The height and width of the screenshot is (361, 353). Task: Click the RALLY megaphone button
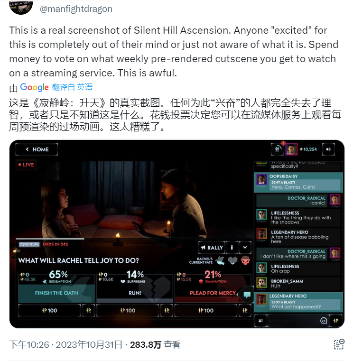[212, 248]
